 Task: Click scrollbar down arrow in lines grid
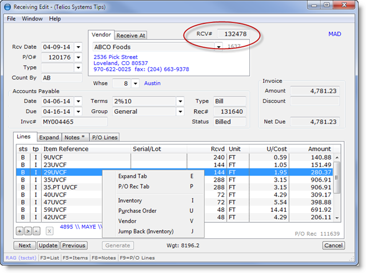click(337, 218)
